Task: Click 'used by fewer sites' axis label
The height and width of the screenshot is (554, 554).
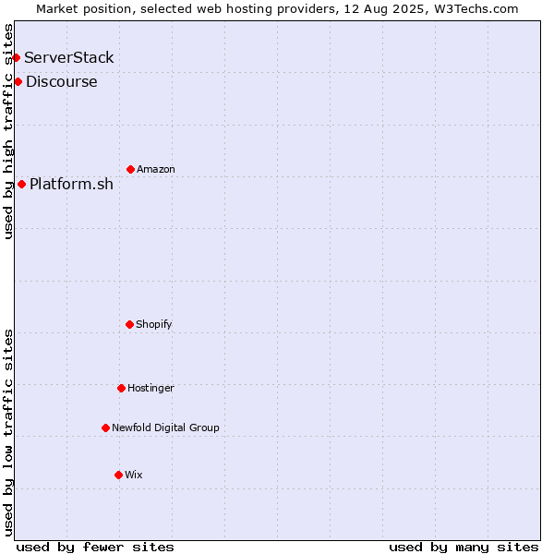Action: 95,548
